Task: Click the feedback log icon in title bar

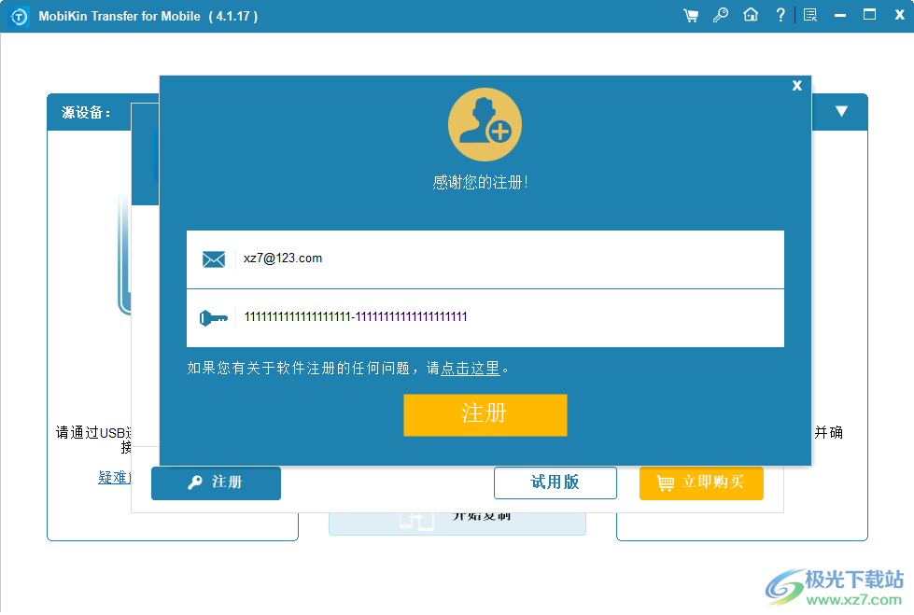Action: tap(810, 15)
